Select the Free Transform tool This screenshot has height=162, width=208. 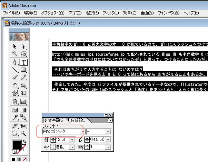click(x=23, y=93)
